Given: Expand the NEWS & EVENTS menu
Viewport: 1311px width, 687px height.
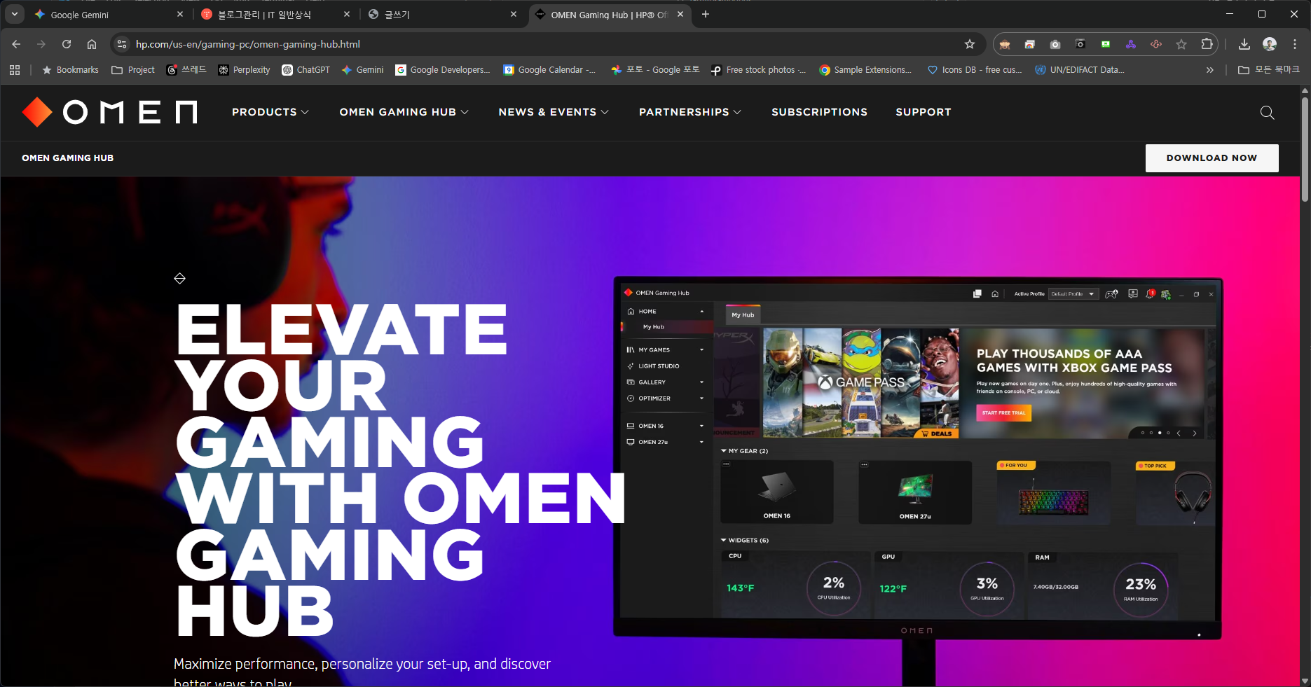Looking at the screenshot, I should click(554, 112).
